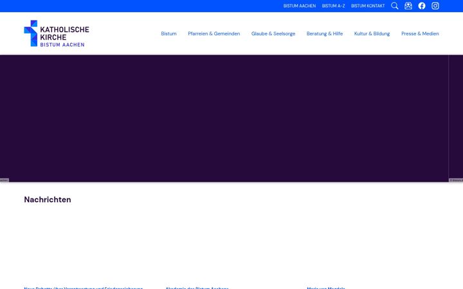Click the blue cross logo emblem
463x289 pixels.
pos(31,33)
